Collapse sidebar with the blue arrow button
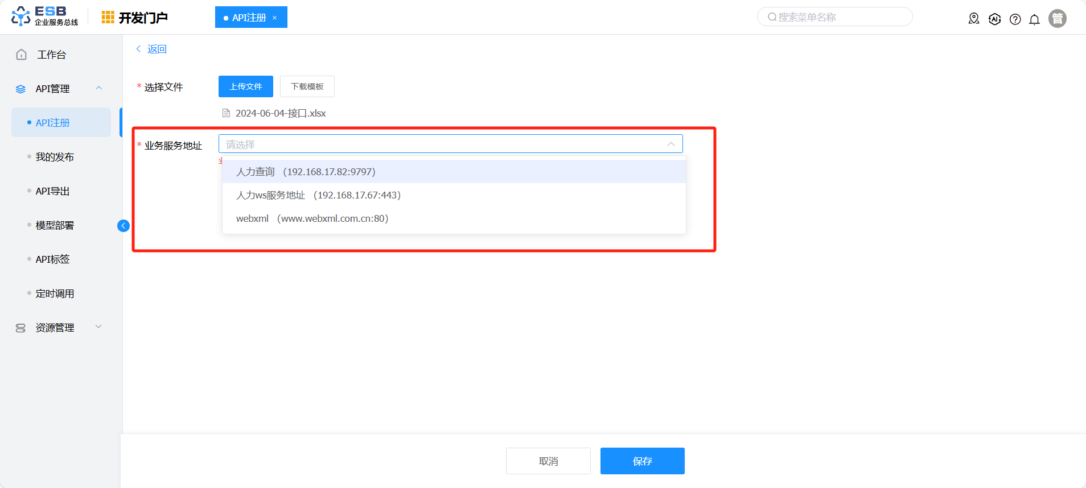 (x=123, y=226)
